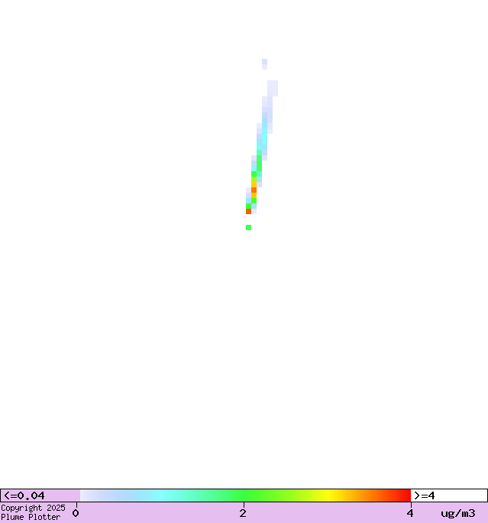Click the '>=4' legend label

(425, 495)
